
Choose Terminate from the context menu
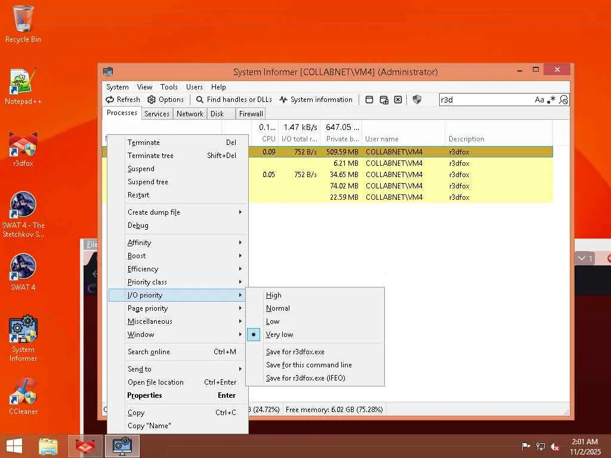click(x=178, y=143)
